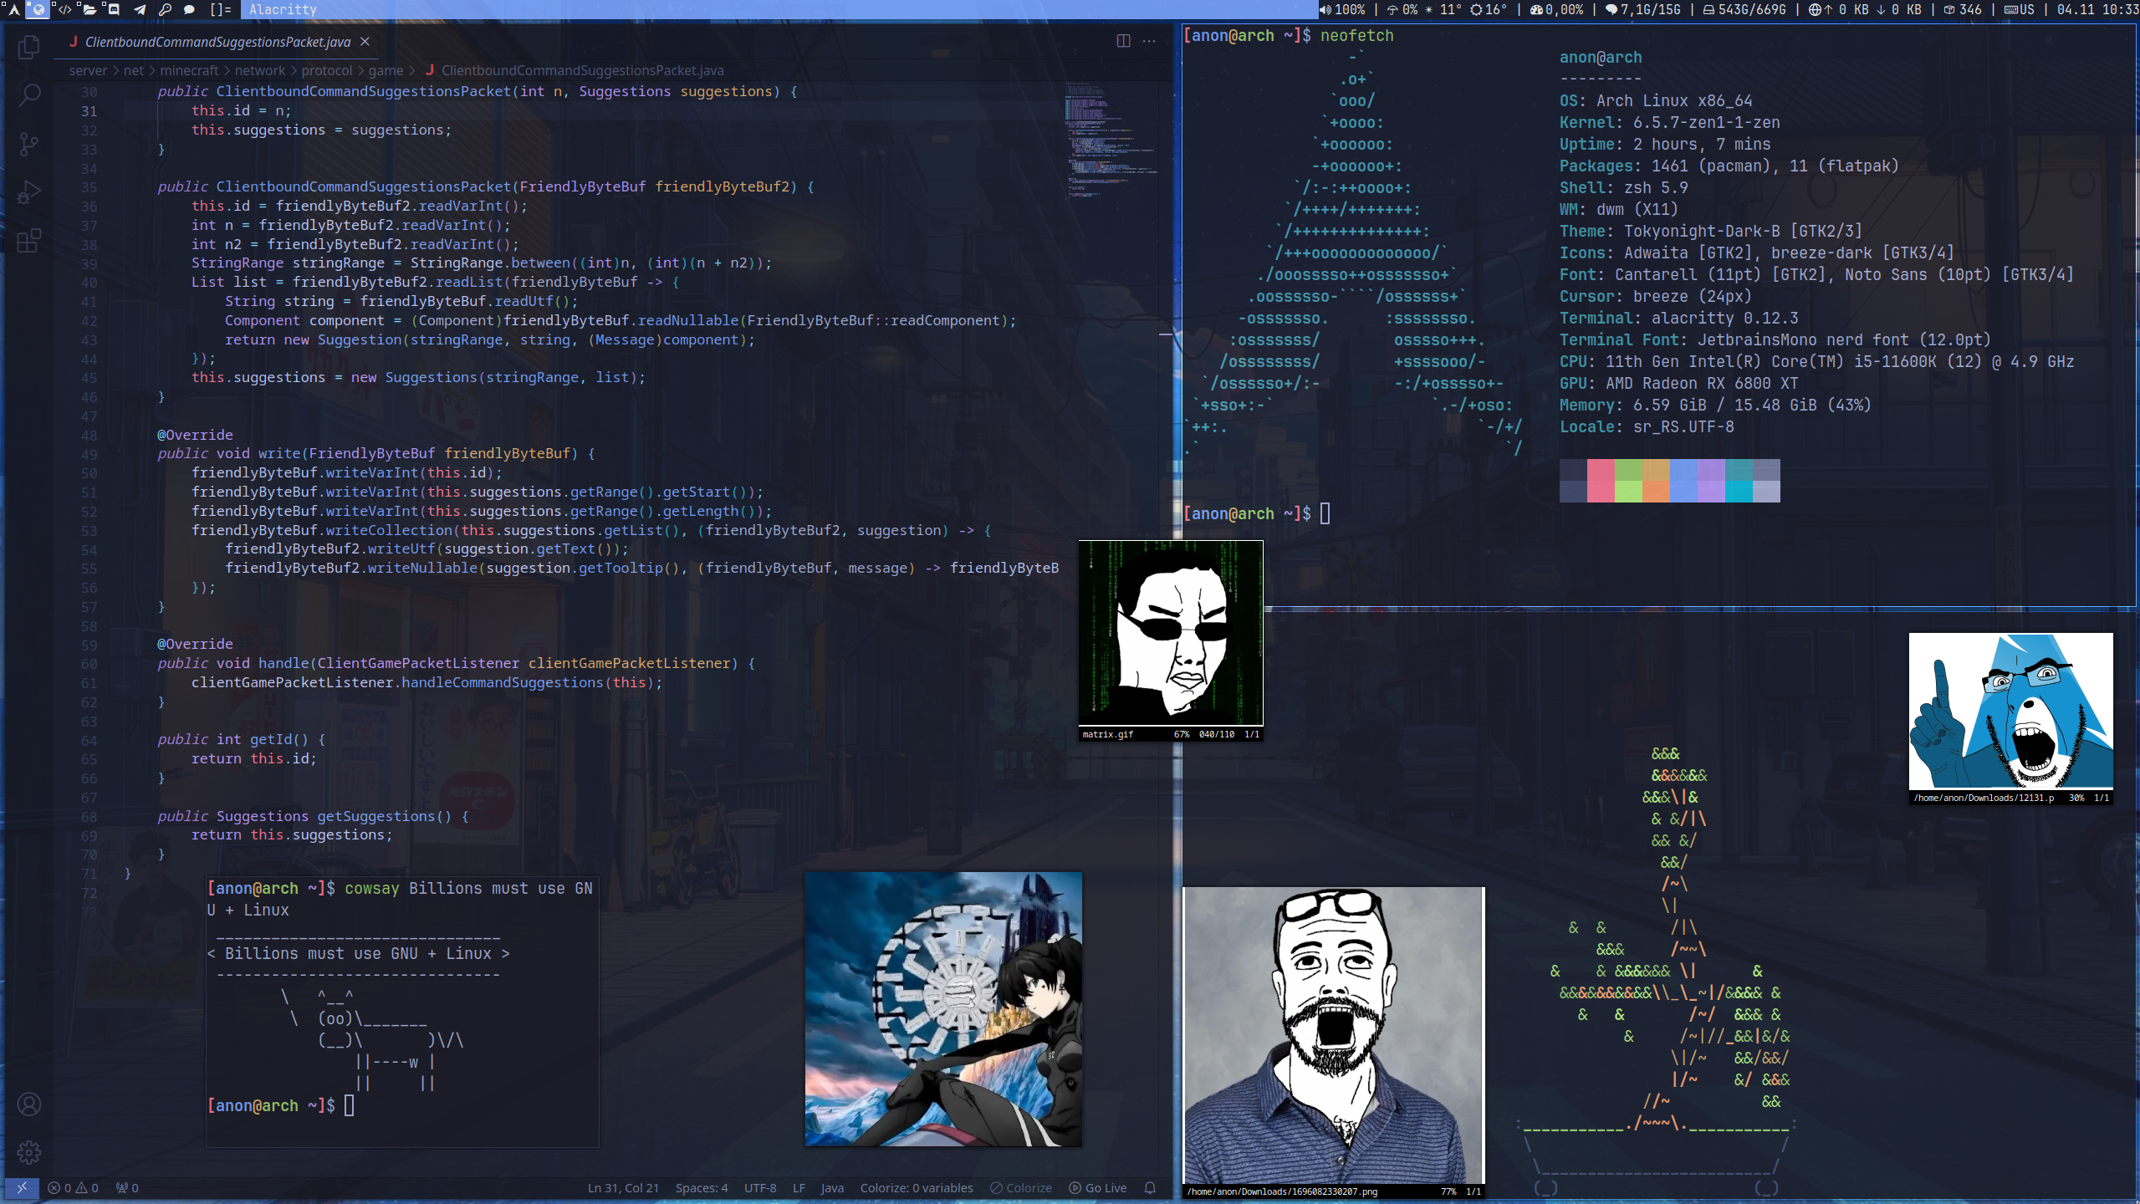Screen dimensions: 2140x1204
Task: Click the remote window indicator icon
Action: 22,1188
